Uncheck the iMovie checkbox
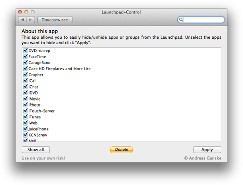Viewport: 243px width, 185px height. (x=25, y=99)
